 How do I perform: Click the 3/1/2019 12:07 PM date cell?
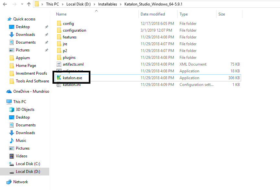pyautogui.click(x=156, y=30)
